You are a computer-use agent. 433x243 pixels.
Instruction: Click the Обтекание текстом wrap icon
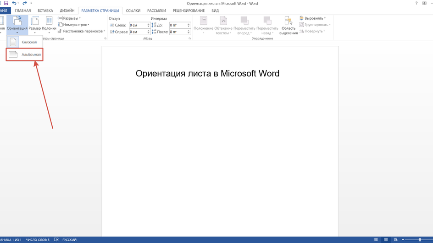click(x=223, y=21)
